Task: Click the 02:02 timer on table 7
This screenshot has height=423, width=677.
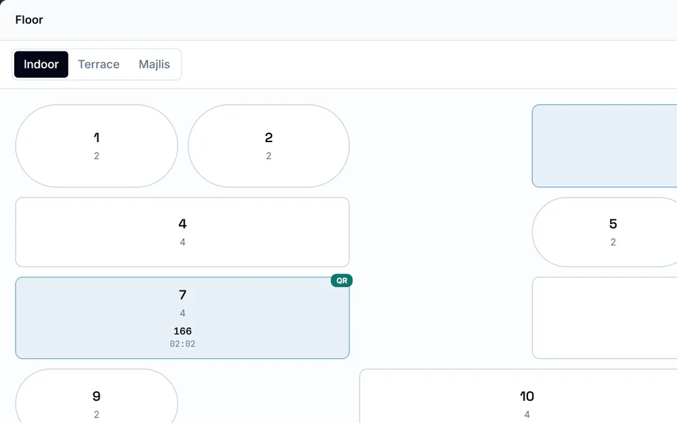Action: coord(183,344)
